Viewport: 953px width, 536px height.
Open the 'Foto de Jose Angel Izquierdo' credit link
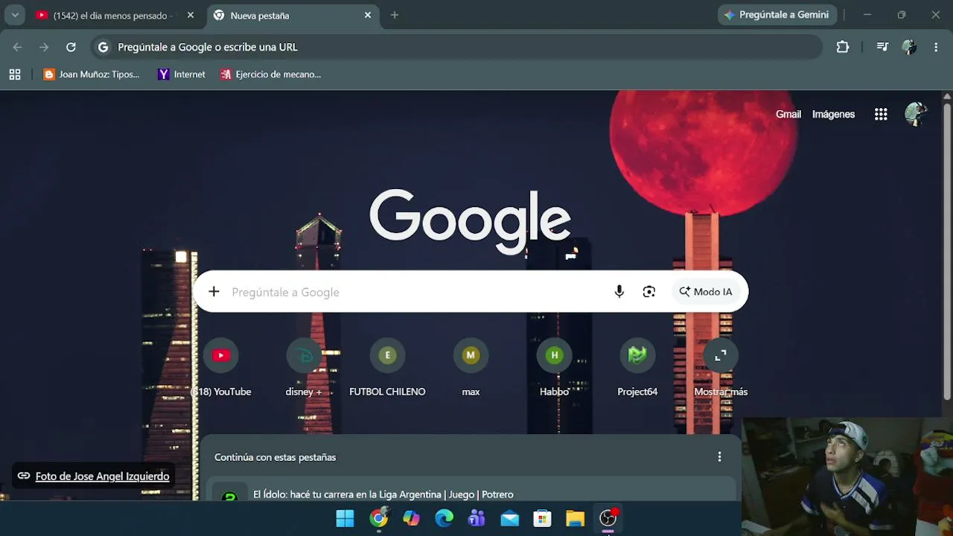tap(94, 476)
